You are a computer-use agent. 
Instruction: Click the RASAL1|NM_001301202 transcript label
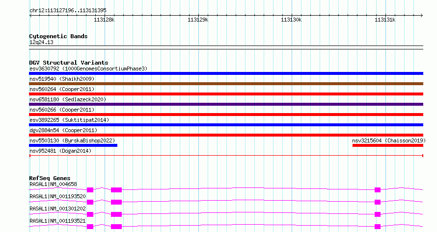[x=57, y=209]
